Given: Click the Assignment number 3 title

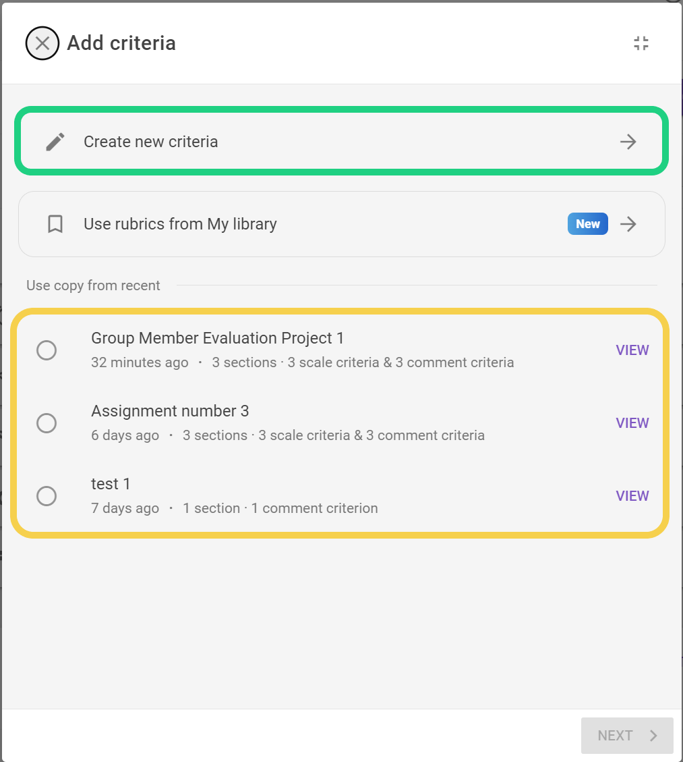Looking at the screenshot, I should (170, 411).
